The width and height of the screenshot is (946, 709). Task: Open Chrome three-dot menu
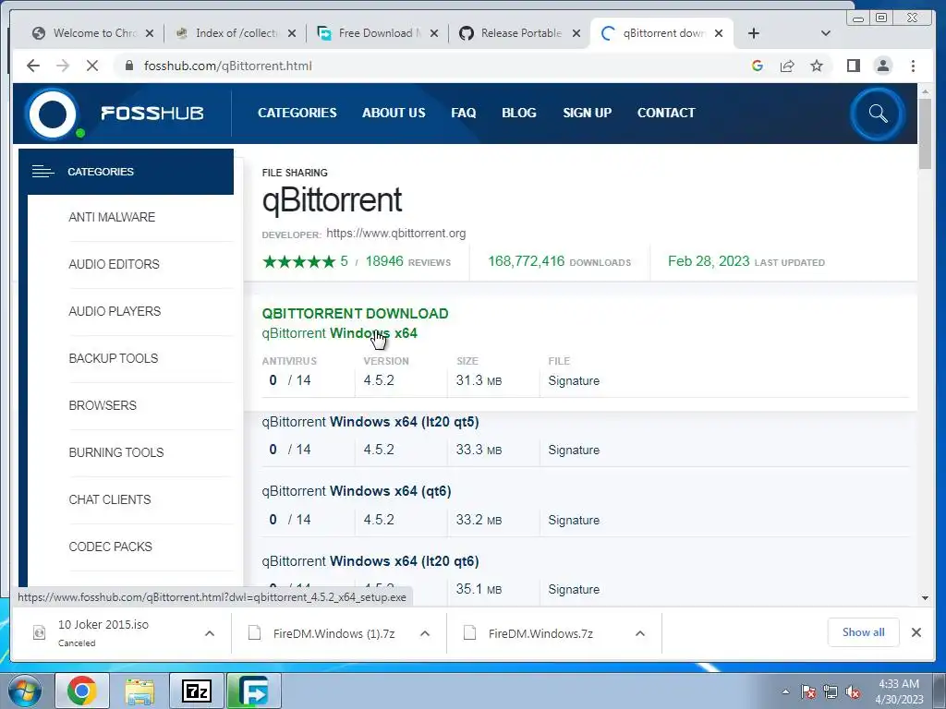[913, 66]
